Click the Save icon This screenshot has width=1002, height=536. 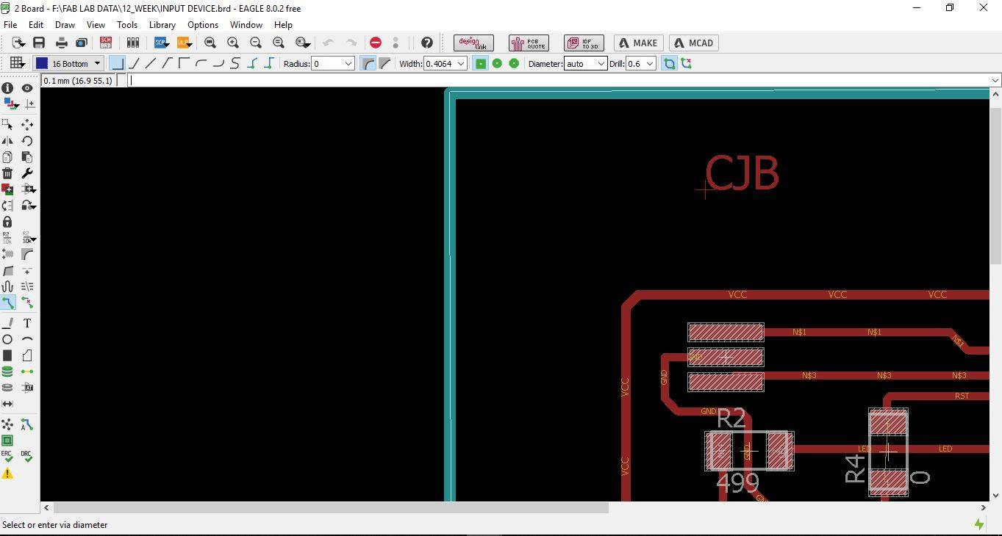(39, 43)
